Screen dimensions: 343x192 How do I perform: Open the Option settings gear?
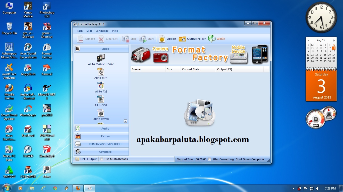(162, 39)
